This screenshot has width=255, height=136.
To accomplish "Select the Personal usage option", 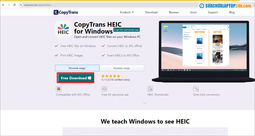I will coord(77,68).
